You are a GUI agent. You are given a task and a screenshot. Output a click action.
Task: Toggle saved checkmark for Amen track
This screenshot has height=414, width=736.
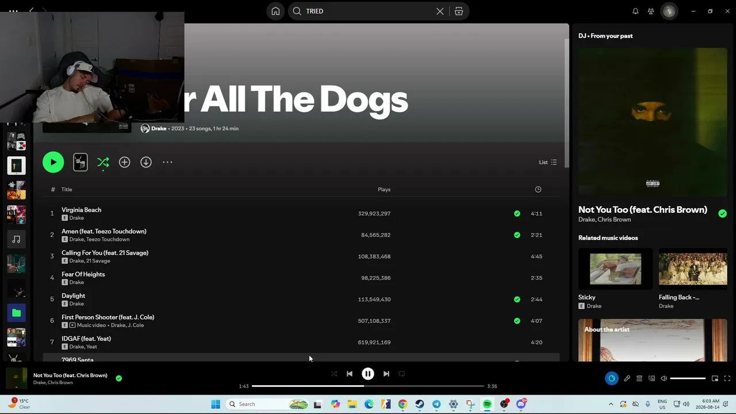tap(517, 235)
